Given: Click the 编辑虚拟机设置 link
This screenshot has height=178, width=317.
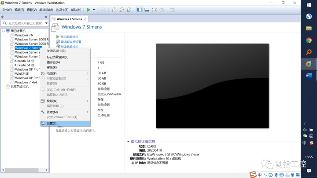Looking at the screenshot, I should 71,42.
